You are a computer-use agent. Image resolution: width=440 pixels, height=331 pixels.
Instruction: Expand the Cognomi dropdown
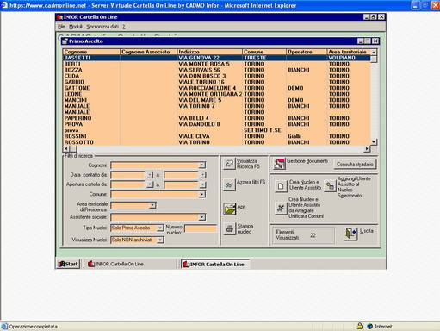pos(202,165)
